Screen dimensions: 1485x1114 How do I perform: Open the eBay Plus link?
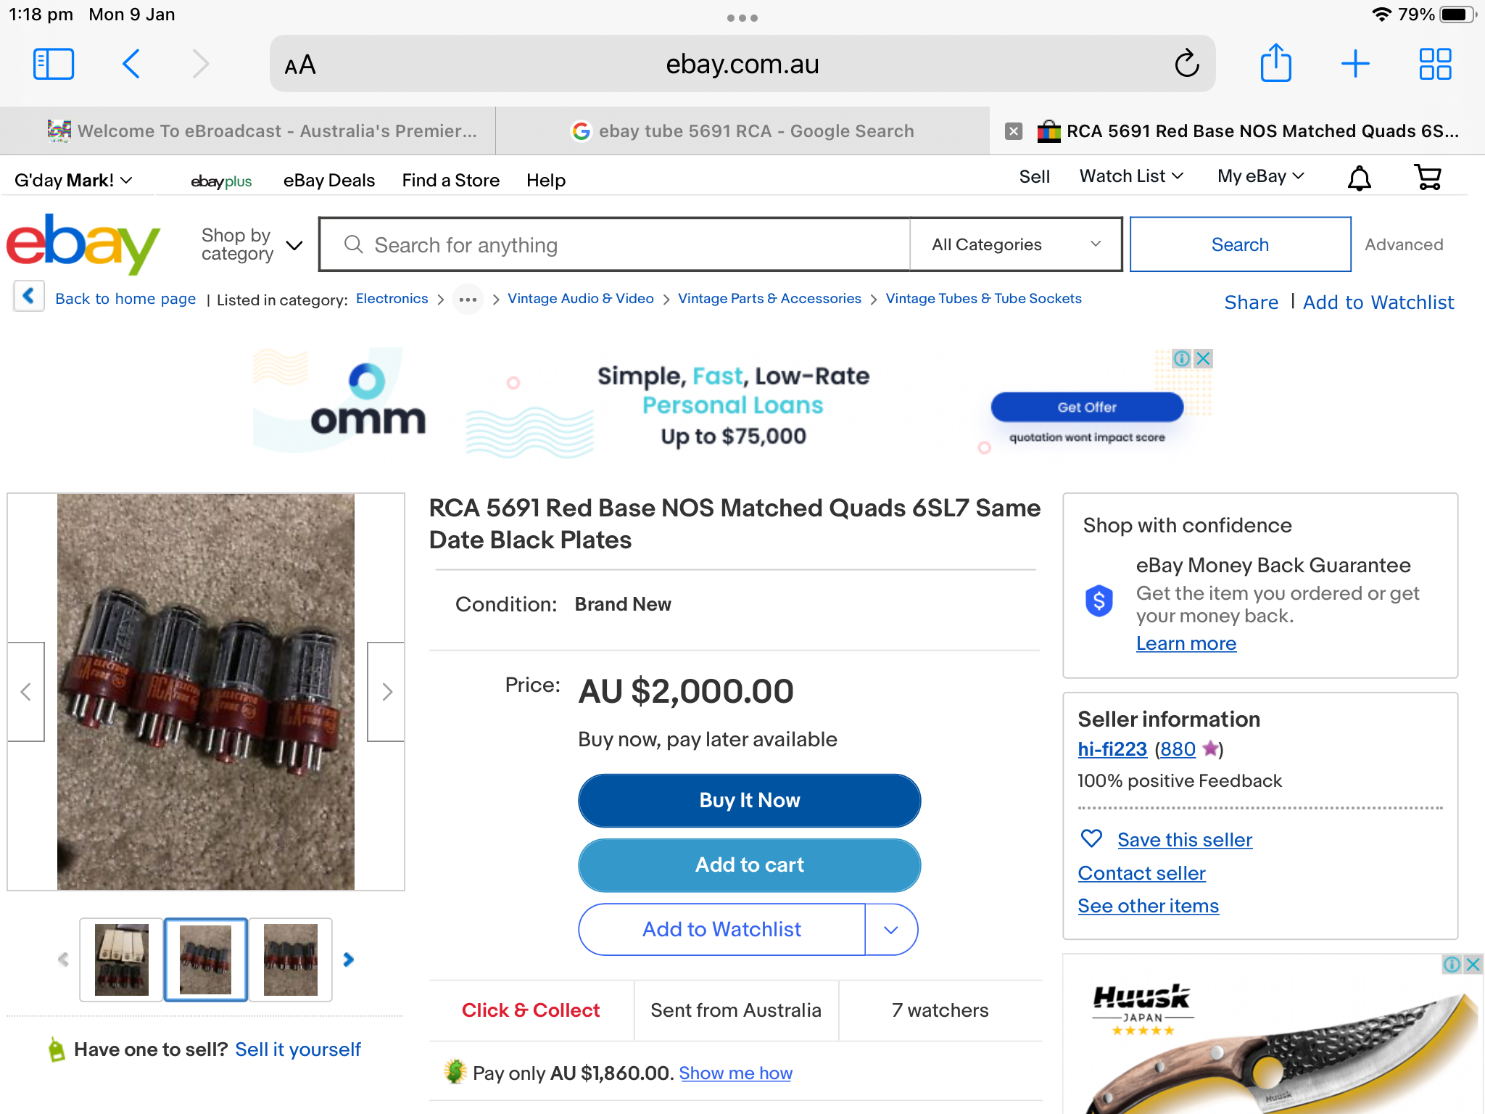point(221,181)
